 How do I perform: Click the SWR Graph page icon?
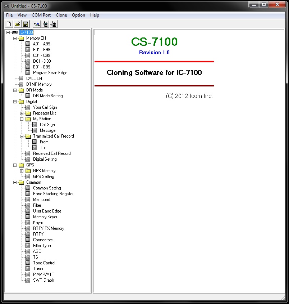coord(28,280)
